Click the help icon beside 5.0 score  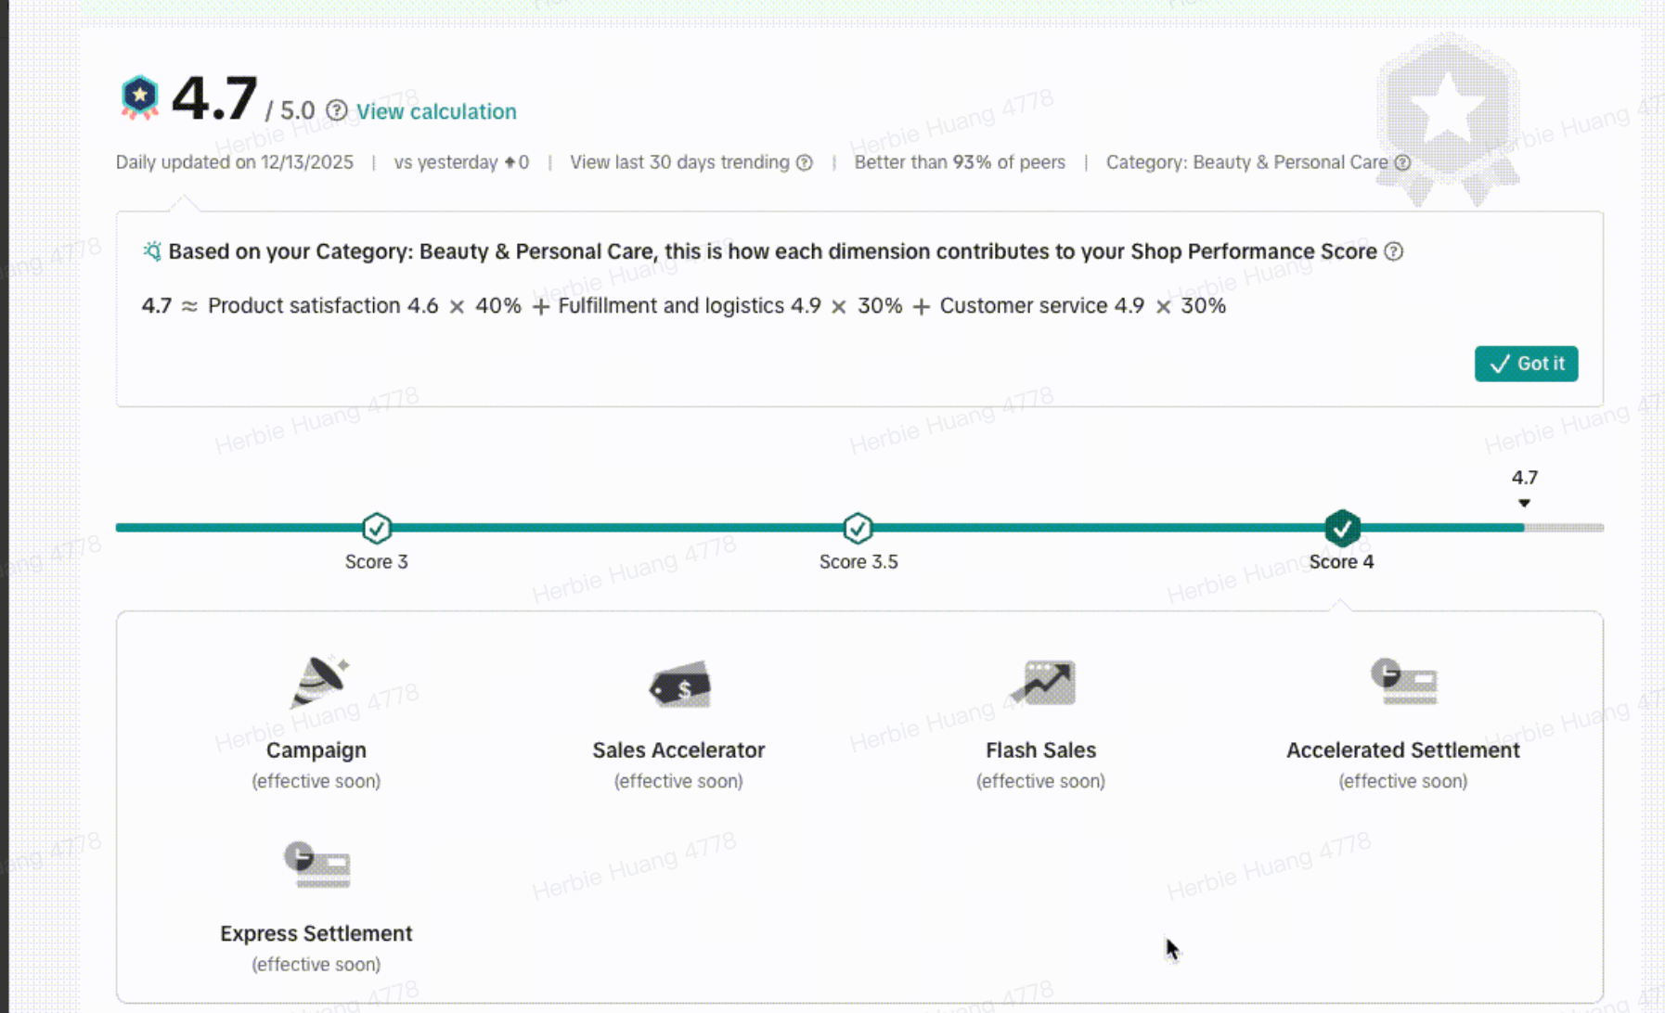pos(337,111)
